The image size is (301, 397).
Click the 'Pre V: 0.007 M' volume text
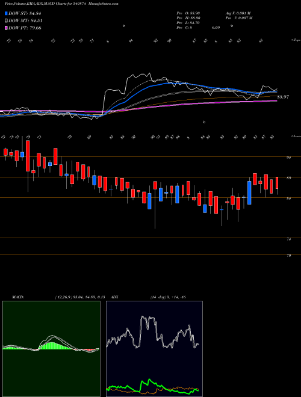[239, 18]
